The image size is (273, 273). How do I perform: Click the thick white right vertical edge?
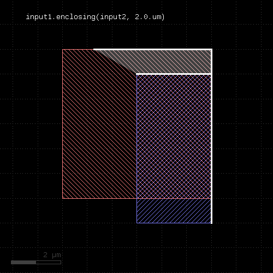[x=211, y=136]
